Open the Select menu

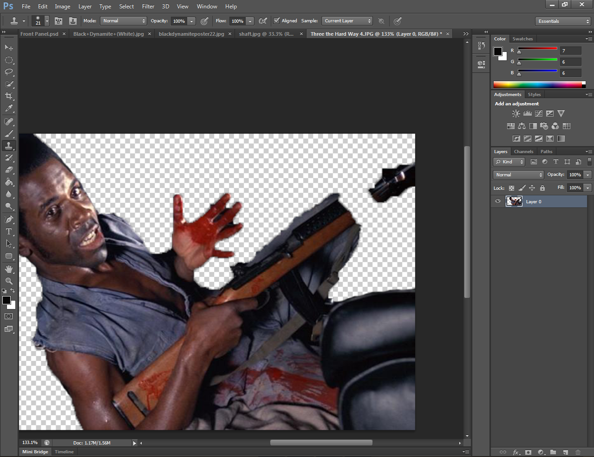(x=126, y=6)
